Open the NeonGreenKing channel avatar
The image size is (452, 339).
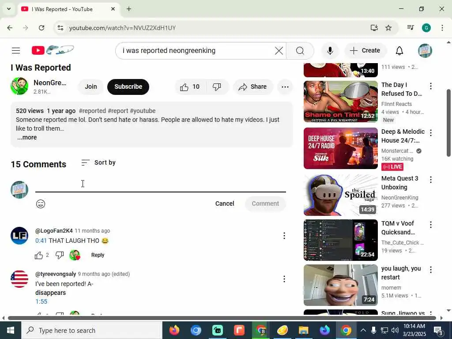[x=19, y=86]
